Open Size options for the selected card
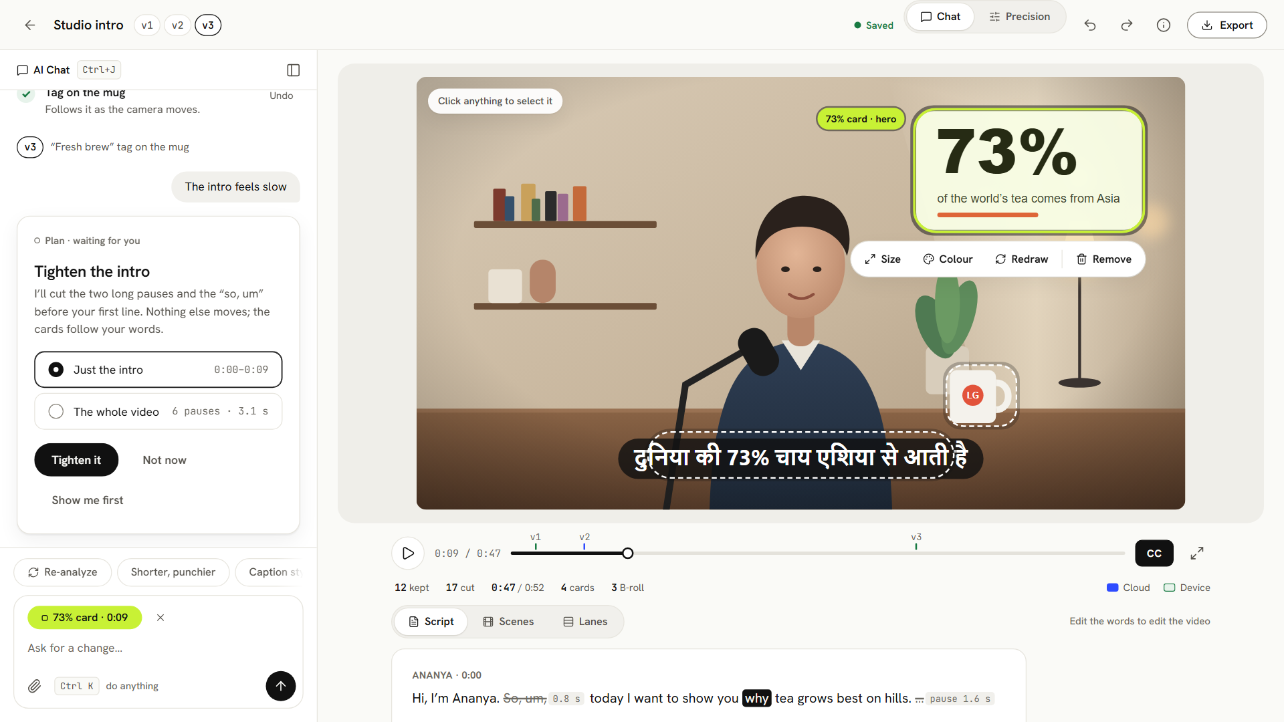Viewport: 1284px width, 722px height. [x=883, y=259]
